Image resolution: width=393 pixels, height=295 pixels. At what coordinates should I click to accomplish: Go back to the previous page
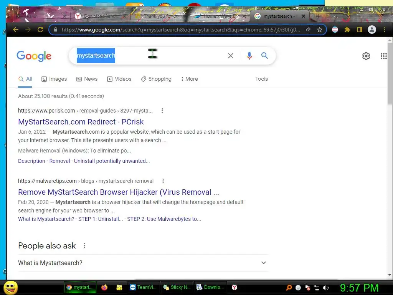click(x=15, y=30)
